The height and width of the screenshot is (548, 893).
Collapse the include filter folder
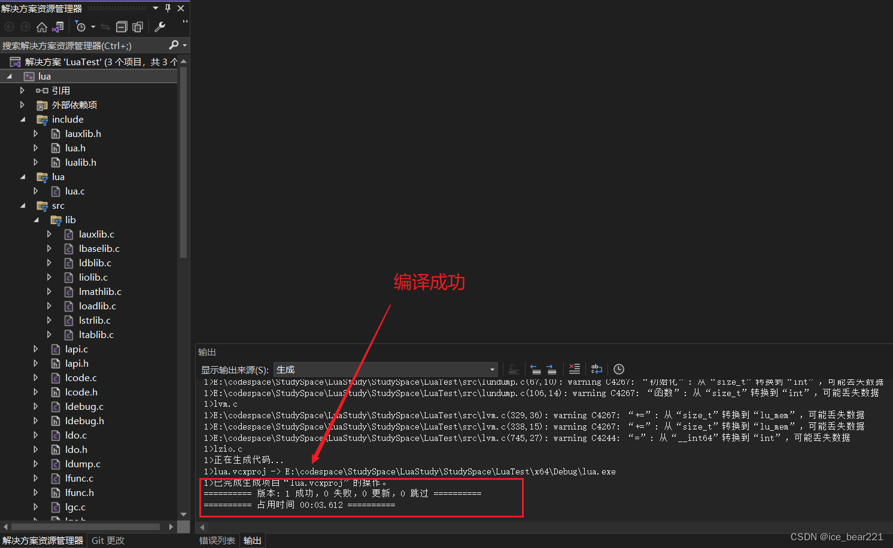[x=23, y=120]
